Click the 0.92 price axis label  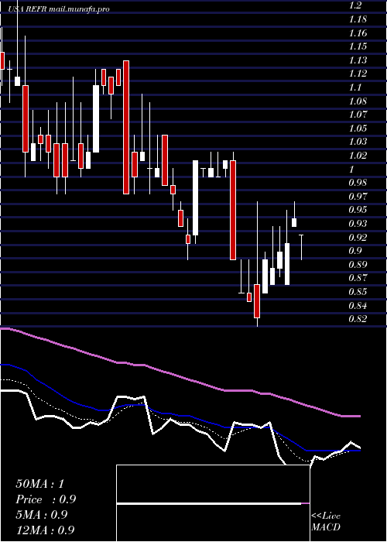tap(358, 237)
